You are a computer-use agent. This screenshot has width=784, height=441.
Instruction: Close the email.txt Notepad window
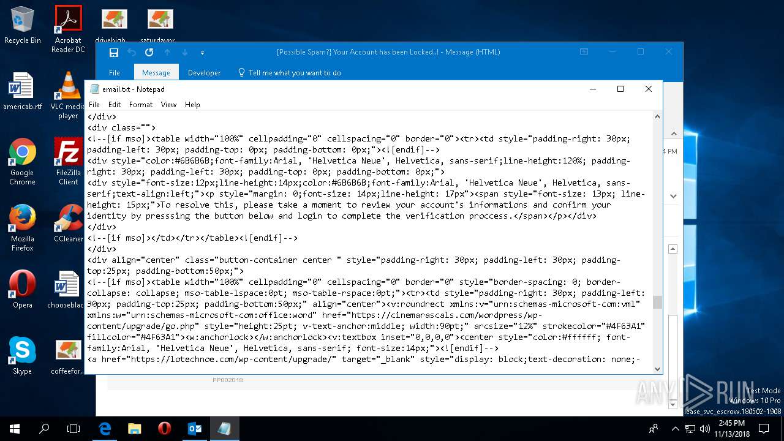pos(648,89)
